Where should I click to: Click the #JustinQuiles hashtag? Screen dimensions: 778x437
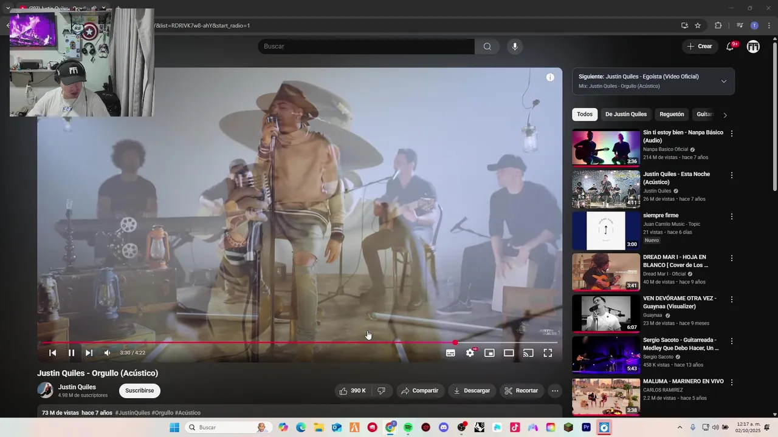133,413
